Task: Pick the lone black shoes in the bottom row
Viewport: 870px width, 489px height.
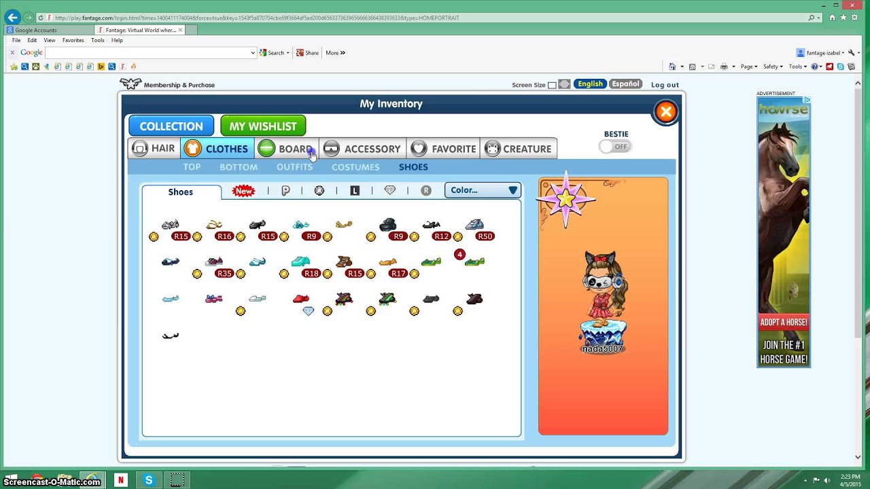Action: [x=171, y=335]
